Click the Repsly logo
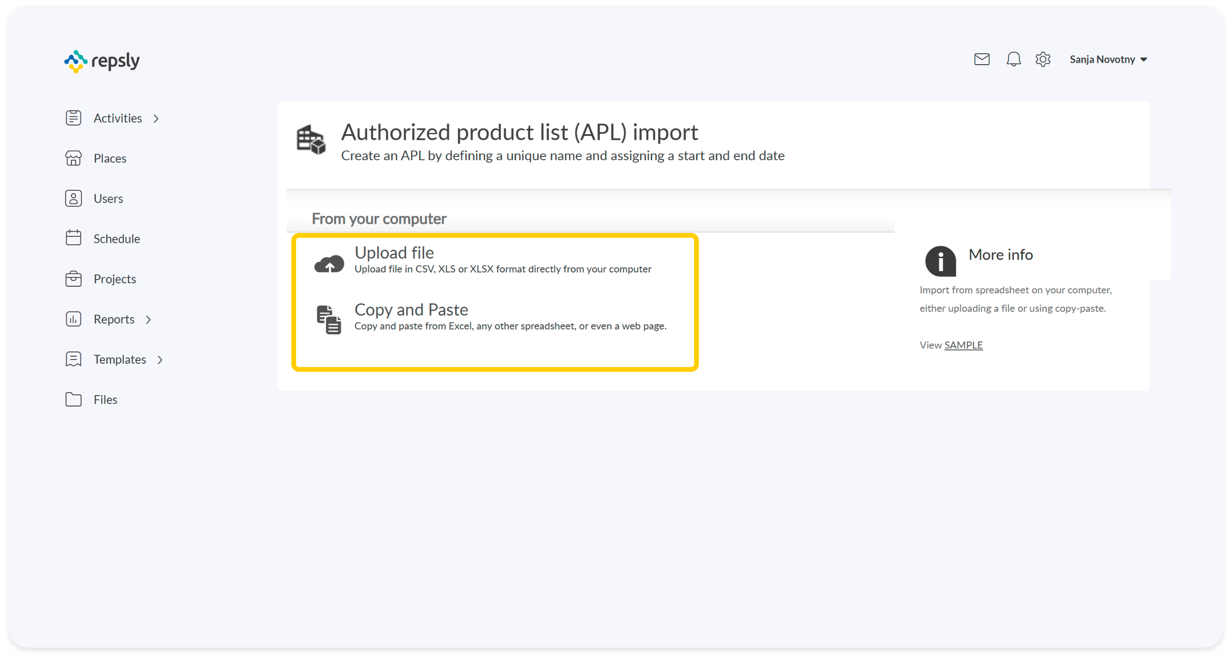Image resolution: width=1232 pixels, height=659 pixels. 102,61
